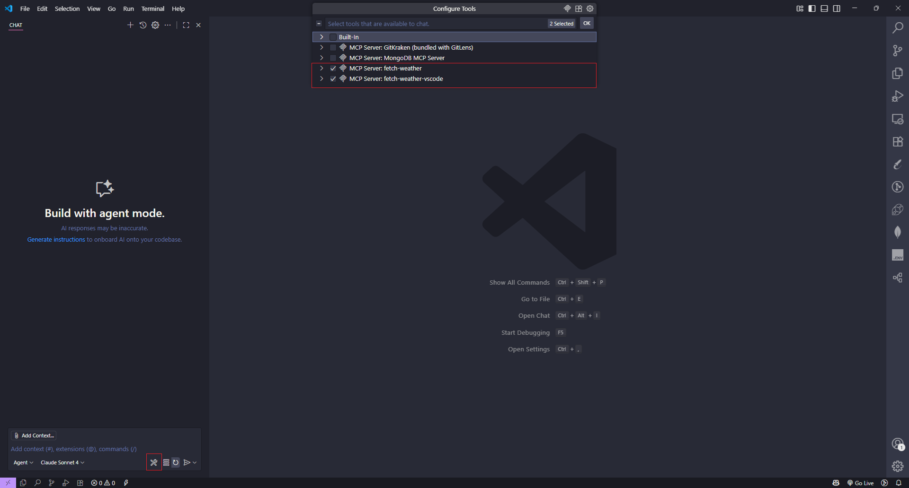This screenshot has width=909, height=488.
Task: Confirm tool selection with OK
Action: pos(587,23)
